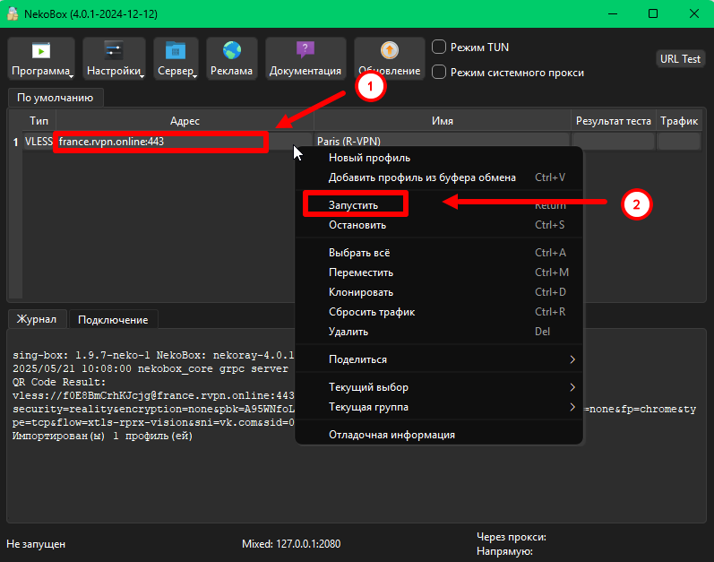
Task: Choose Остановить in the context menu
Action: (357, 224)
